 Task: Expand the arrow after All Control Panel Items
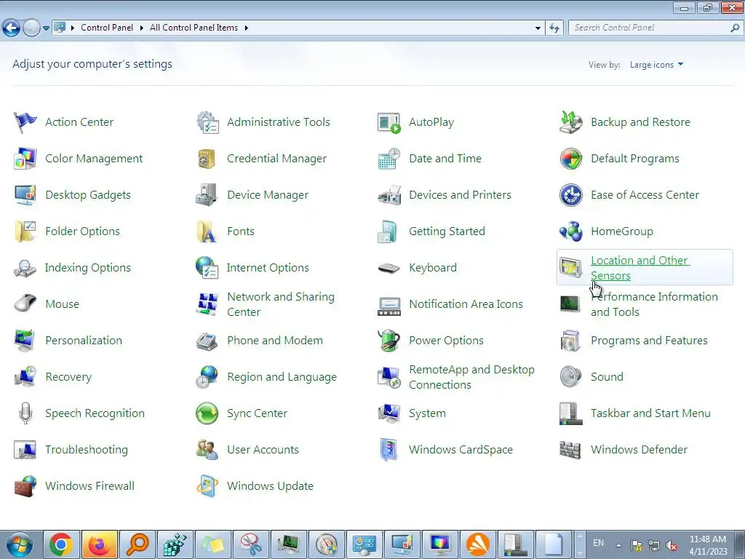[x=246, y=28]
